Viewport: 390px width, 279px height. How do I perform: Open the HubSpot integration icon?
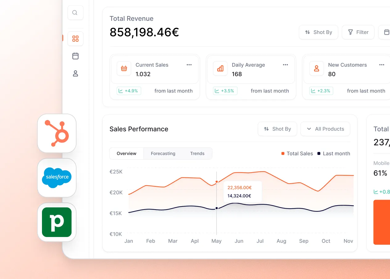click(x=57, y=133)
